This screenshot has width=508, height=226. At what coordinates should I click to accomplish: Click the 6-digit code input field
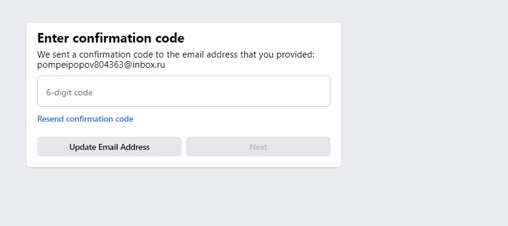(x=184, y=91)
